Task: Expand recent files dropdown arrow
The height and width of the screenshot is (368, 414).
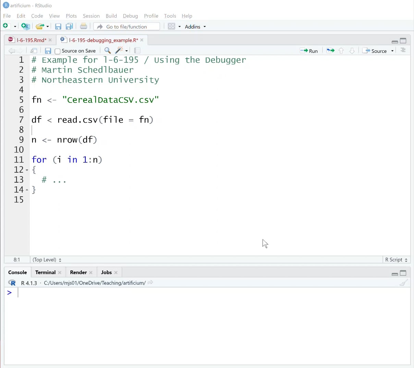Action: tap(48, 26)
